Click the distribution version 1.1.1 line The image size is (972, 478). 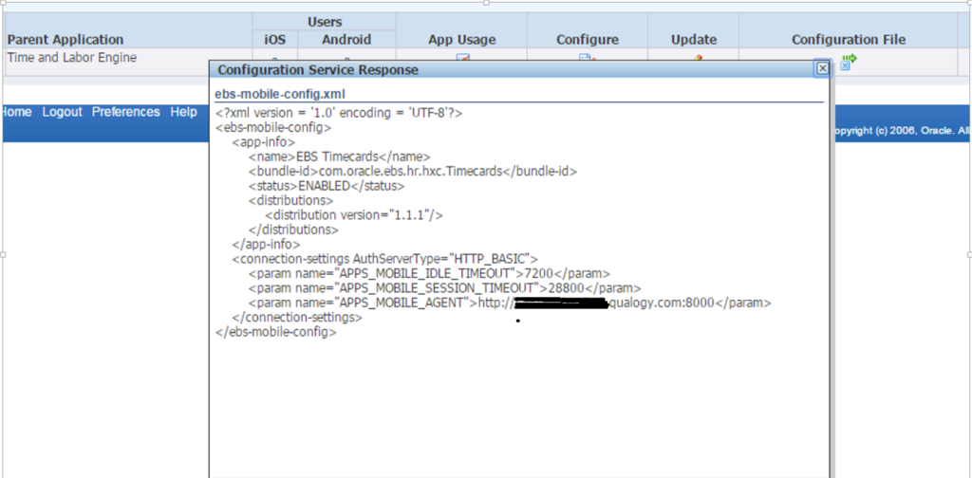click(354, 215)
